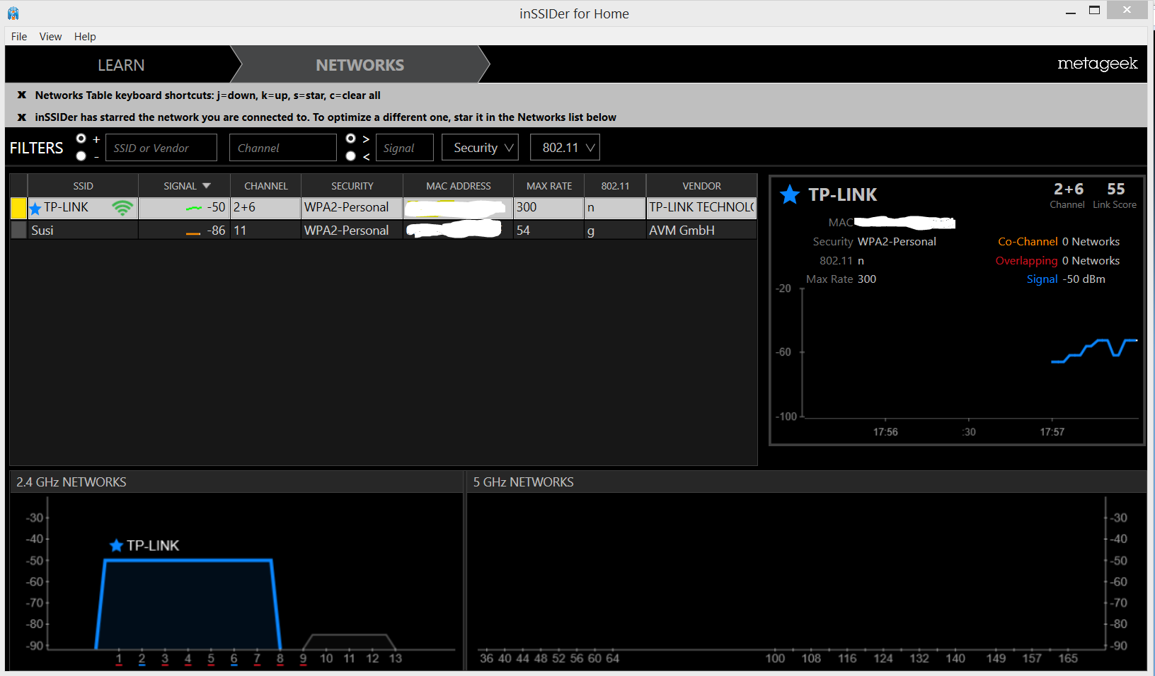Sort by SIGNAL column descending arrow

pyautogui.click(x=207, y=186)
